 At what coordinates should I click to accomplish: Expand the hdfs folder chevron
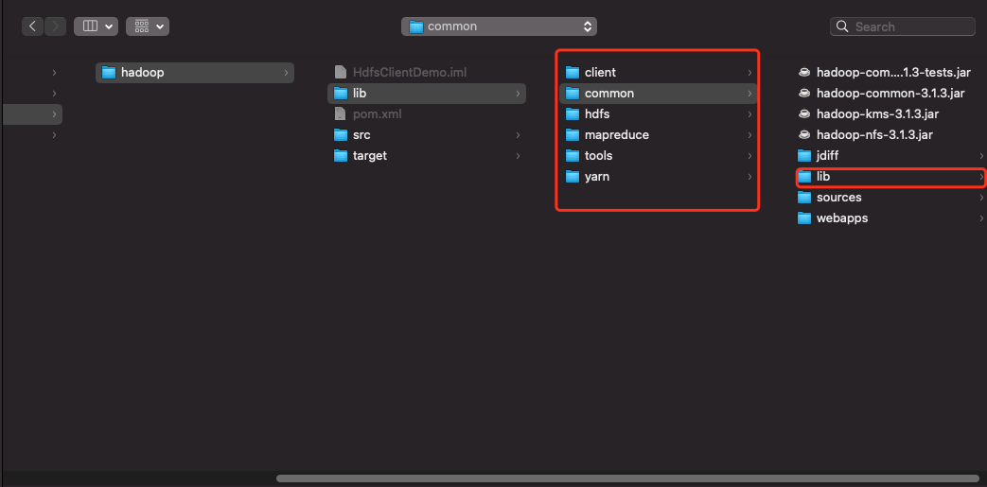coord(749,113)
